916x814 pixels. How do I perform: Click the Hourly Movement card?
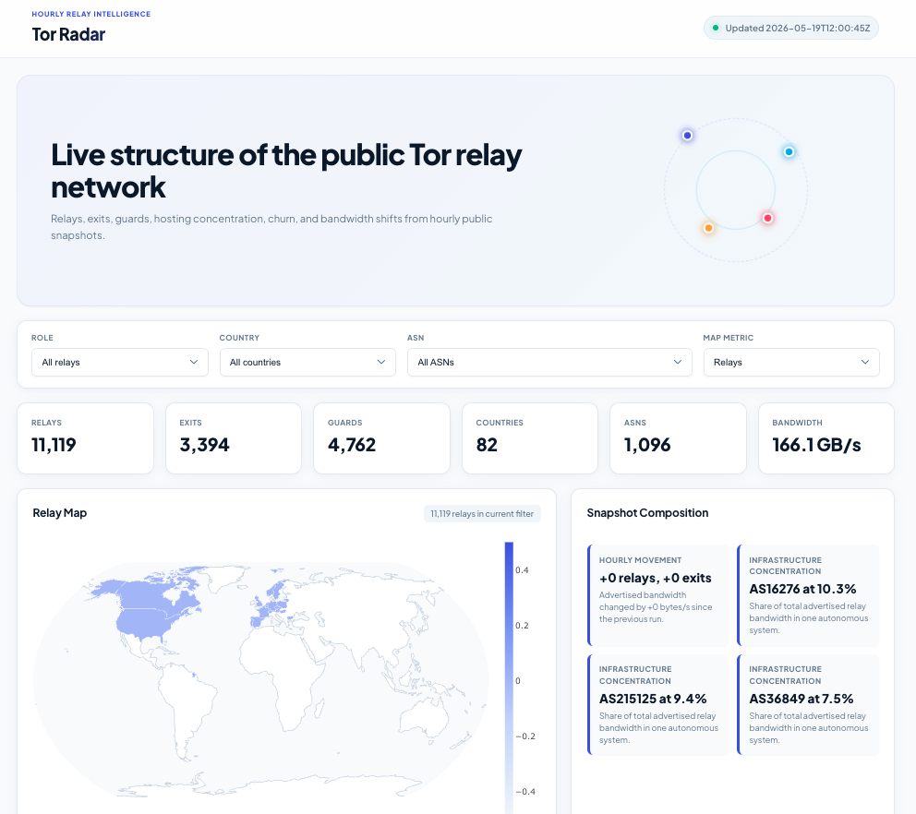point(657,595)
